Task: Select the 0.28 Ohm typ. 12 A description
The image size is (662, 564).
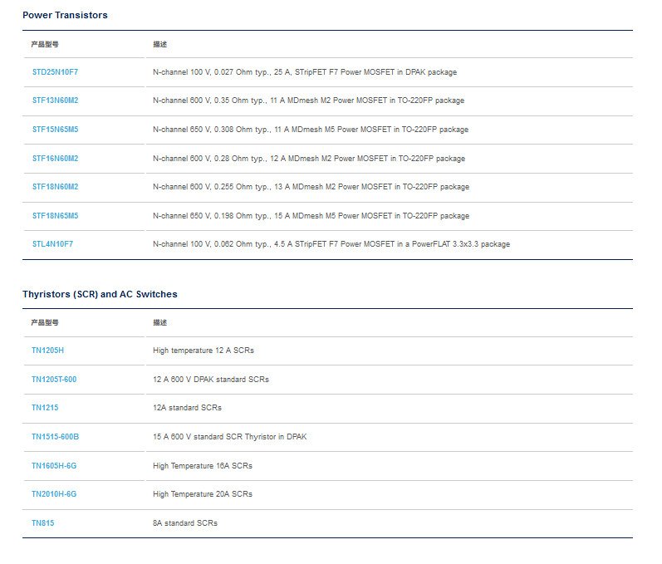Action: pyautogui.click(x=309, y=159)
